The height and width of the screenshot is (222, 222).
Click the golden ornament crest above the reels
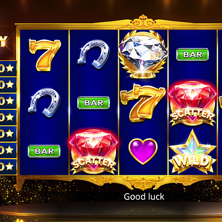(x=143, y=22)
